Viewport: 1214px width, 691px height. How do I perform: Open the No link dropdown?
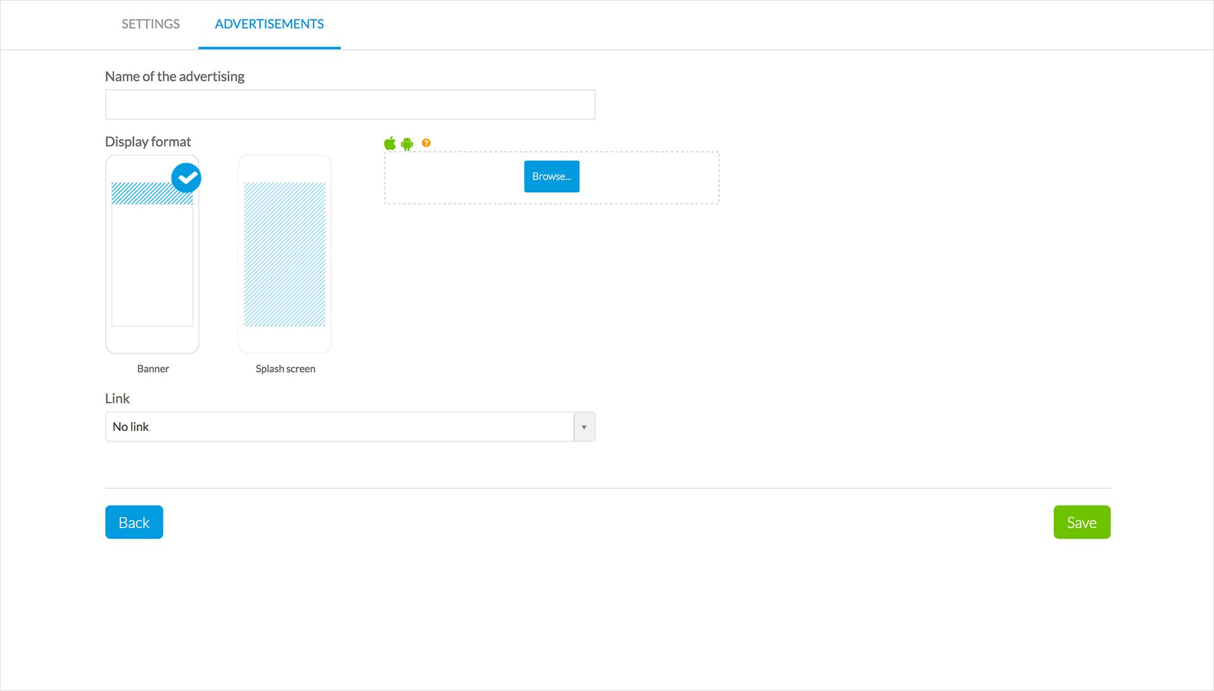pos(340,427)
